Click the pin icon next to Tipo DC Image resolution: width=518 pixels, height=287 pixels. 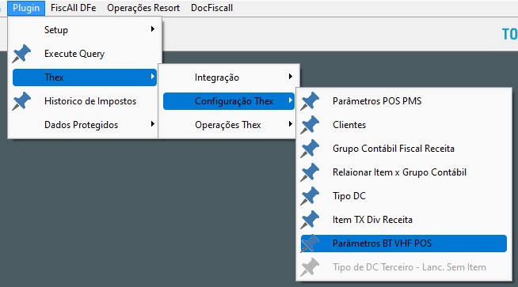(310, 196)
